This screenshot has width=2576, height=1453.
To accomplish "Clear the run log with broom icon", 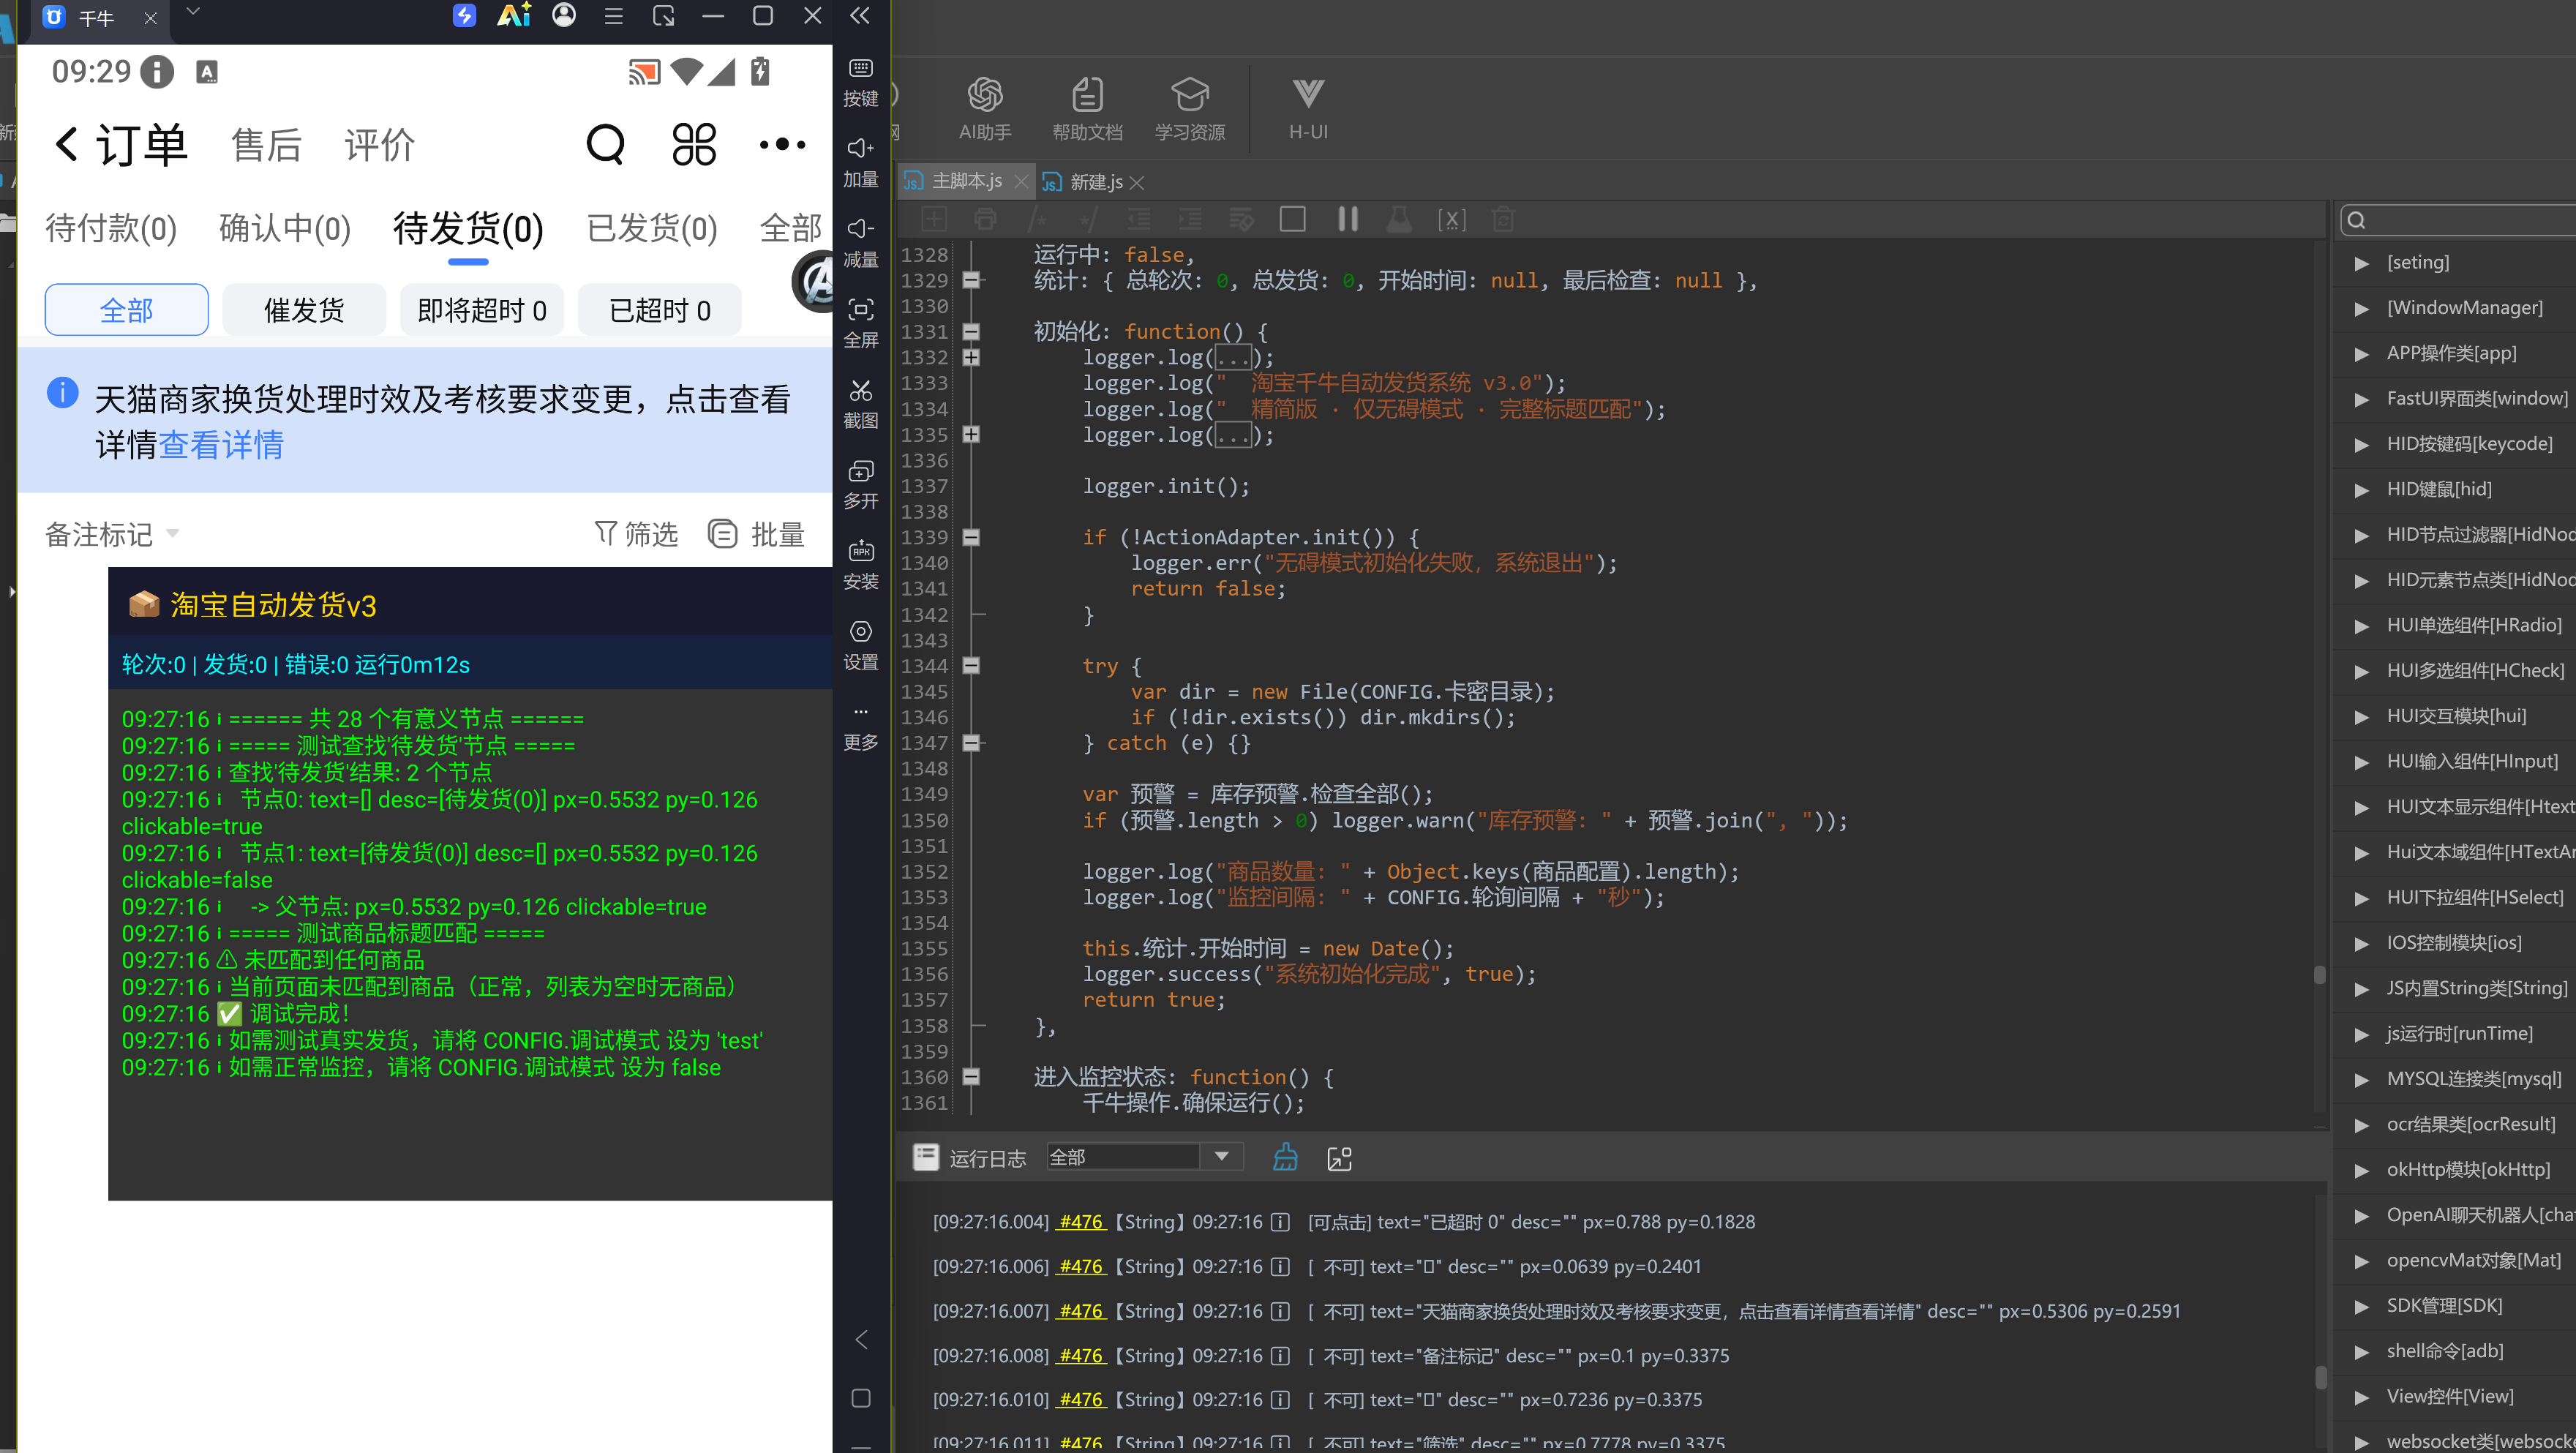I will pyautogui.click(x=1285, y=1157).
